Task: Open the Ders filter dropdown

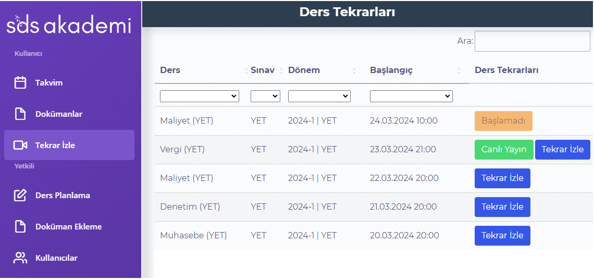Action: pos(199,96)
